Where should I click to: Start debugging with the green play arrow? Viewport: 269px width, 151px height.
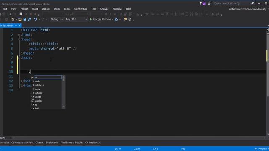[91, 19]
